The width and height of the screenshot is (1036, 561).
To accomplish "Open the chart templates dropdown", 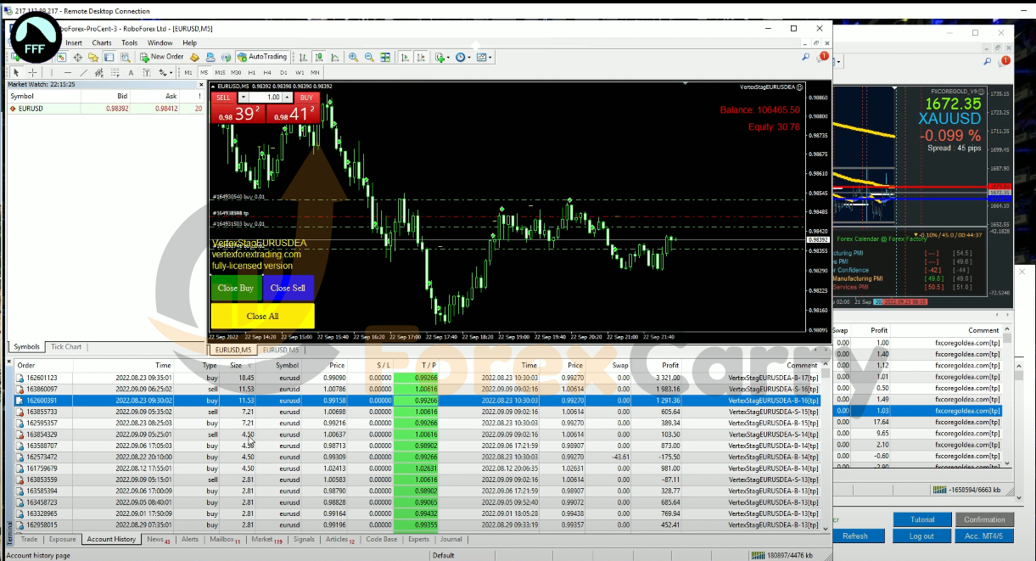I will click(x=484, y=57).
